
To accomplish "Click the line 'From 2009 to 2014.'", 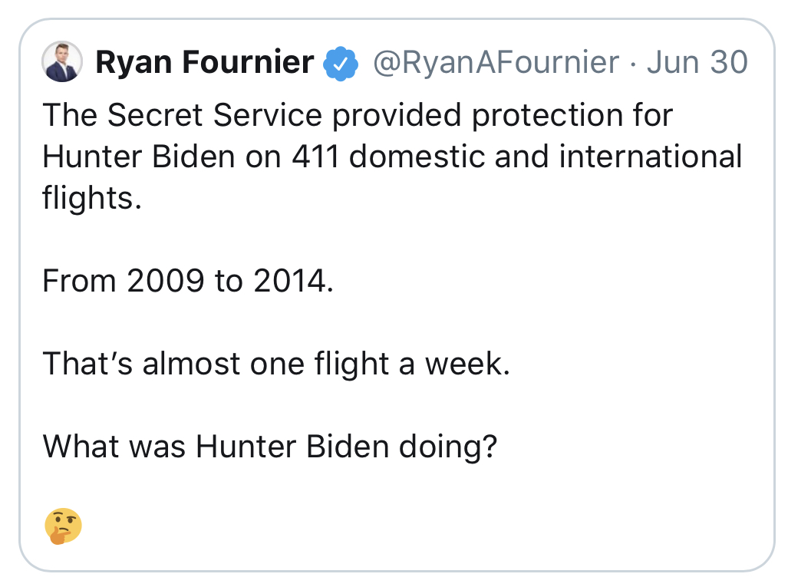I will [188, 280].
